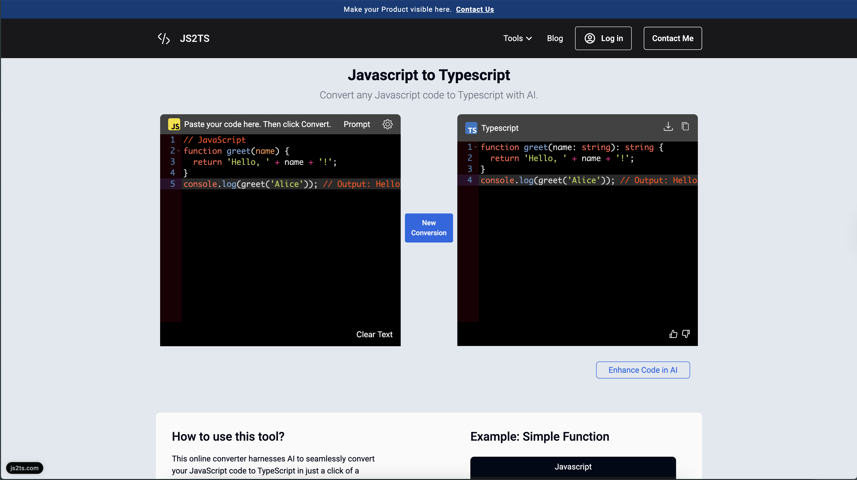Click line number 5 in JavaScript gutter
857x480 pixels.
pyautogui.click(x=172, y=184)
